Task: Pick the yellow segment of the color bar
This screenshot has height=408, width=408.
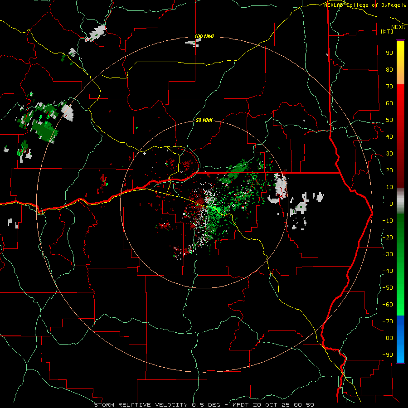Action: coord(400,63)
